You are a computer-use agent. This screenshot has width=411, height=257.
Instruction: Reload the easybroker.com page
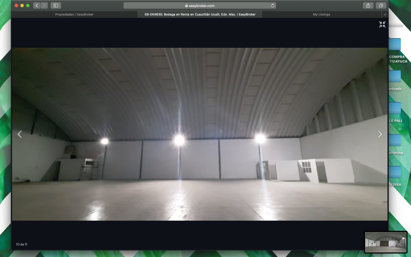(x=272, y=5)
